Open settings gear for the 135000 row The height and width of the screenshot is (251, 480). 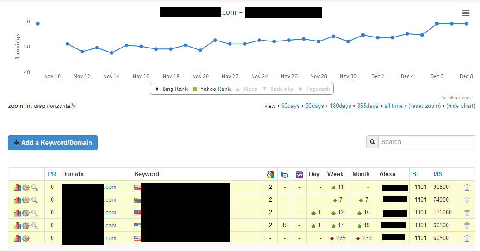tap(26, 213)
